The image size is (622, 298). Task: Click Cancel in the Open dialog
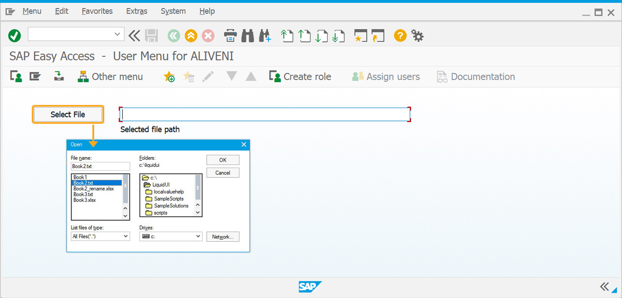[223, 173]
